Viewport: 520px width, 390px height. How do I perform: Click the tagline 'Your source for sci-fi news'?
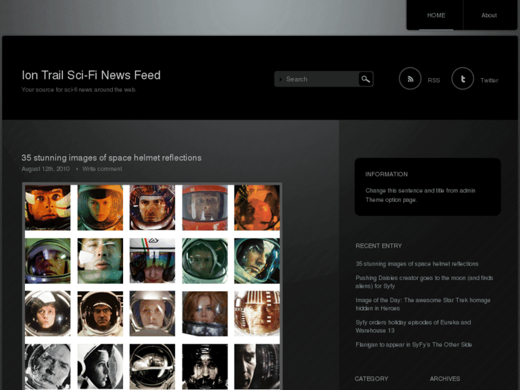(79, 89)
